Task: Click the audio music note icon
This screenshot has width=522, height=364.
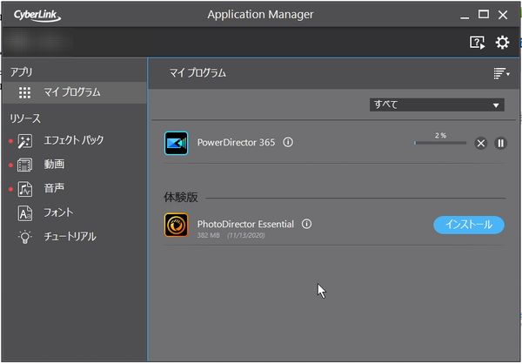Action: 25,189
